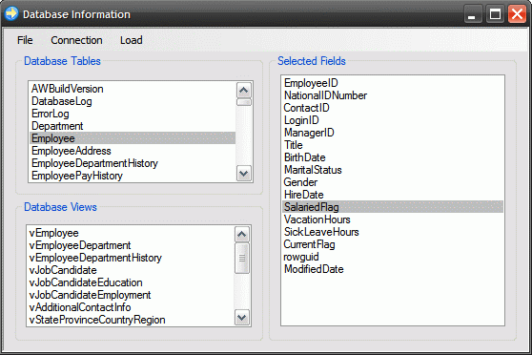Open the Load menu
The image size is (532, 355).
pos(132,40)
